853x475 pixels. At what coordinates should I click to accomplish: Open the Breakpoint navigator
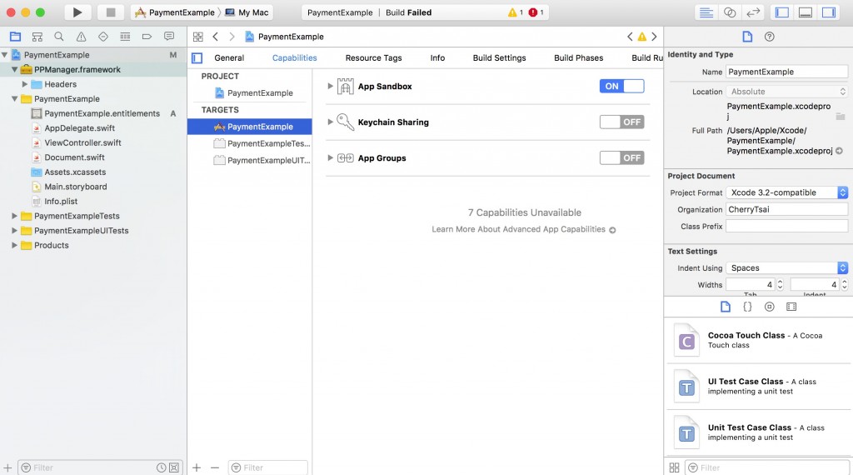147,37
